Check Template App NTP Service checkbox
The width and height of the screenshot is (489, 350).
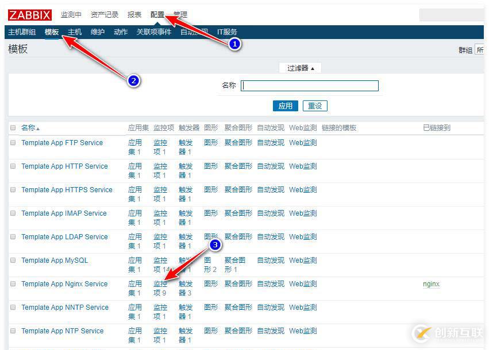click(13, 330)
